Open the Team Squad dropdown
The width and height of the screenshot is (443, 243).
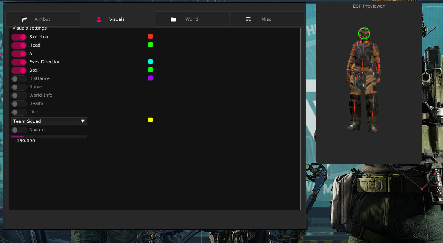tap(49, 121)
